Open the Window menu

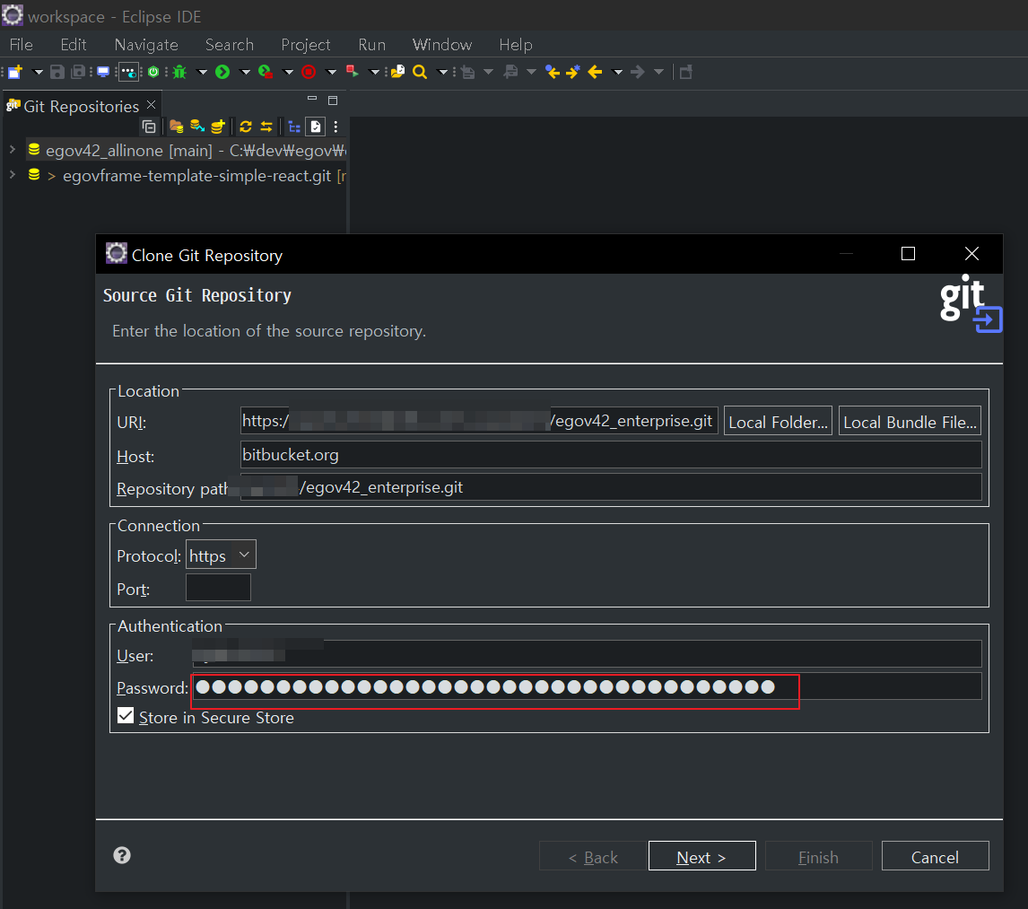(x=442, y=45)
